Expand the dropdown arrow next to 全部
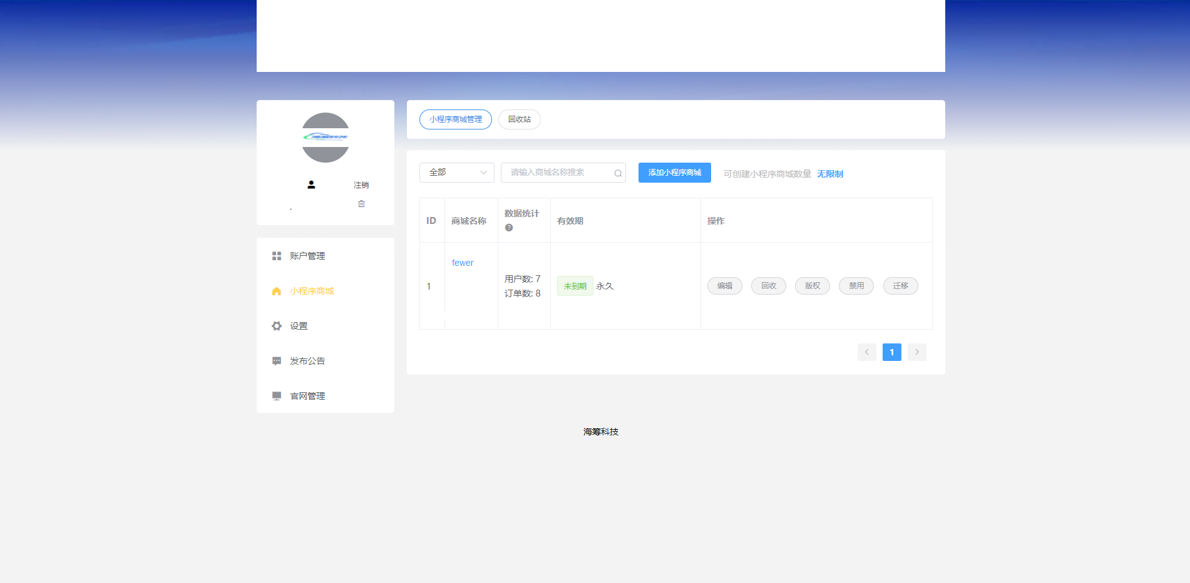1190x583 pixels. 483,173
